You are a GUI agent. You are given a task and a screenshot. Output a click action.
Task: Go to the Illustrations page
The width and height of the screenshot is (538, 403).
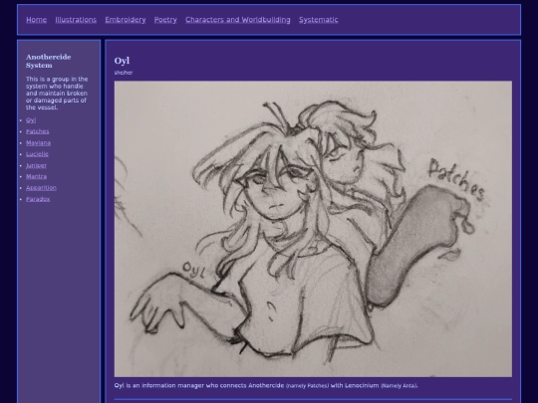click(76, 20)
